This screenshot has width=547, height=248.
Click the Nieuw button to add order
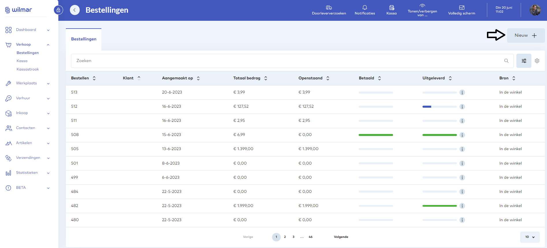(526, 36)
